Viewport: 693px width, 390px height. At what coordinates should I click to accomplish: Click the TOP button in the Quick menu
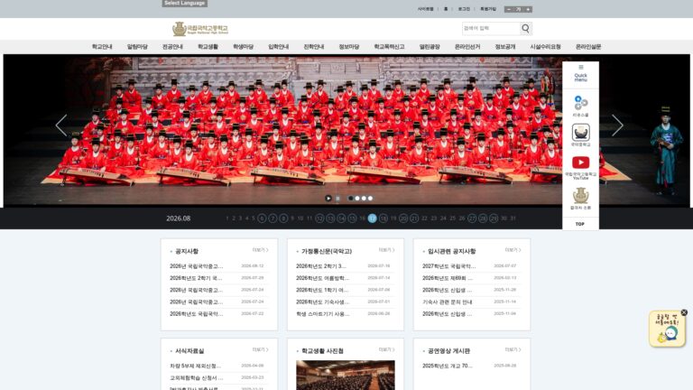click(580, 224)
